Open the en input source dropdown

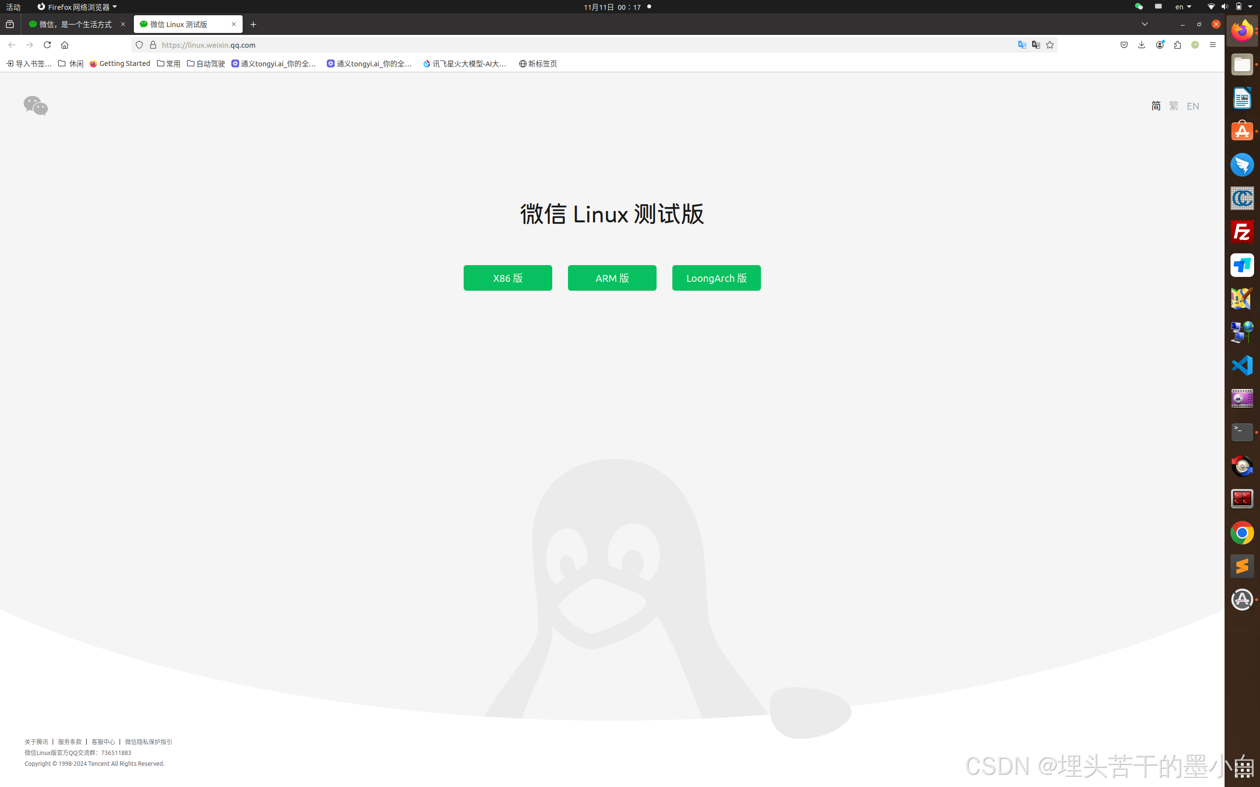pos(1183,7)
